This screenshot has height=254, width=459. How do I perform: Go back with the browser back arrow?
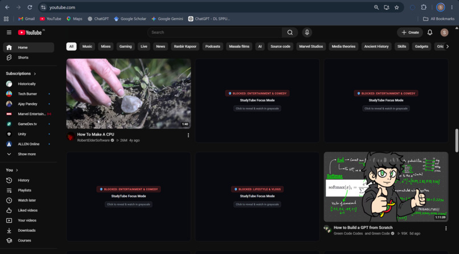point(7,7)
